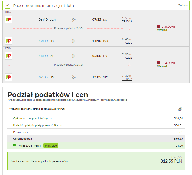Click the plane icon on the IAD–LIS row

point(73,56)
